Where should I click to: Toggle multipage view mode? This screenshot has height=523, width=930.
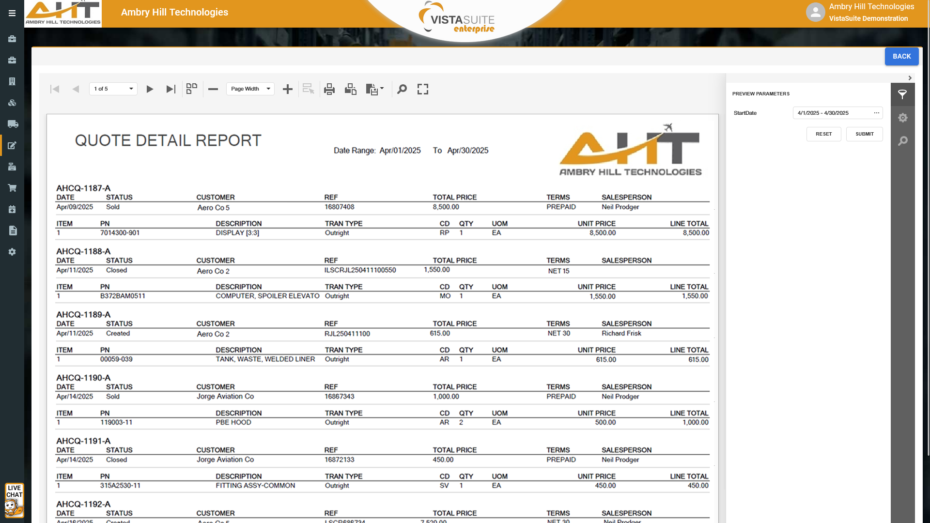pyautogui.click(x=192, y=89)
